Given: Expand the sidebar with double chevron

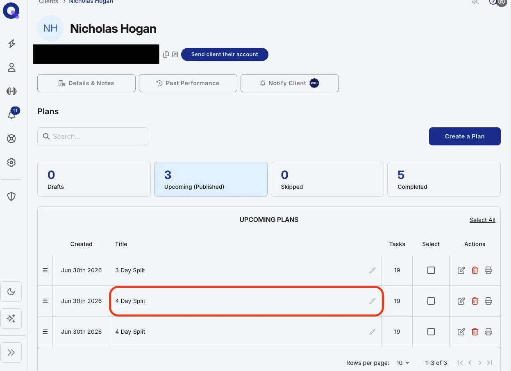Looking at the screenshot, I should [x=11, y=353].
